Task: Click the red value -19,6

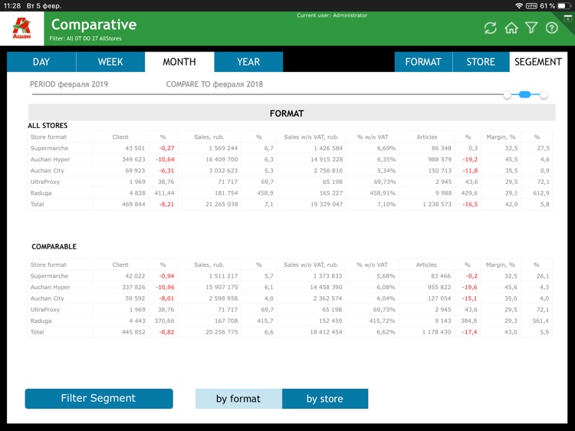Action: coord(469,288)
